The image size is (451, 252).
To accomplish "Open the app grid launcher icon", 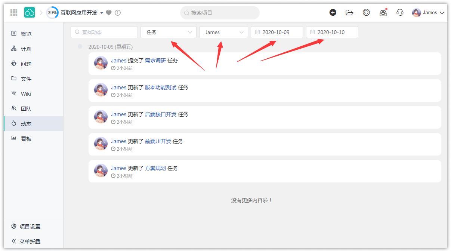I will click(14, 12).
